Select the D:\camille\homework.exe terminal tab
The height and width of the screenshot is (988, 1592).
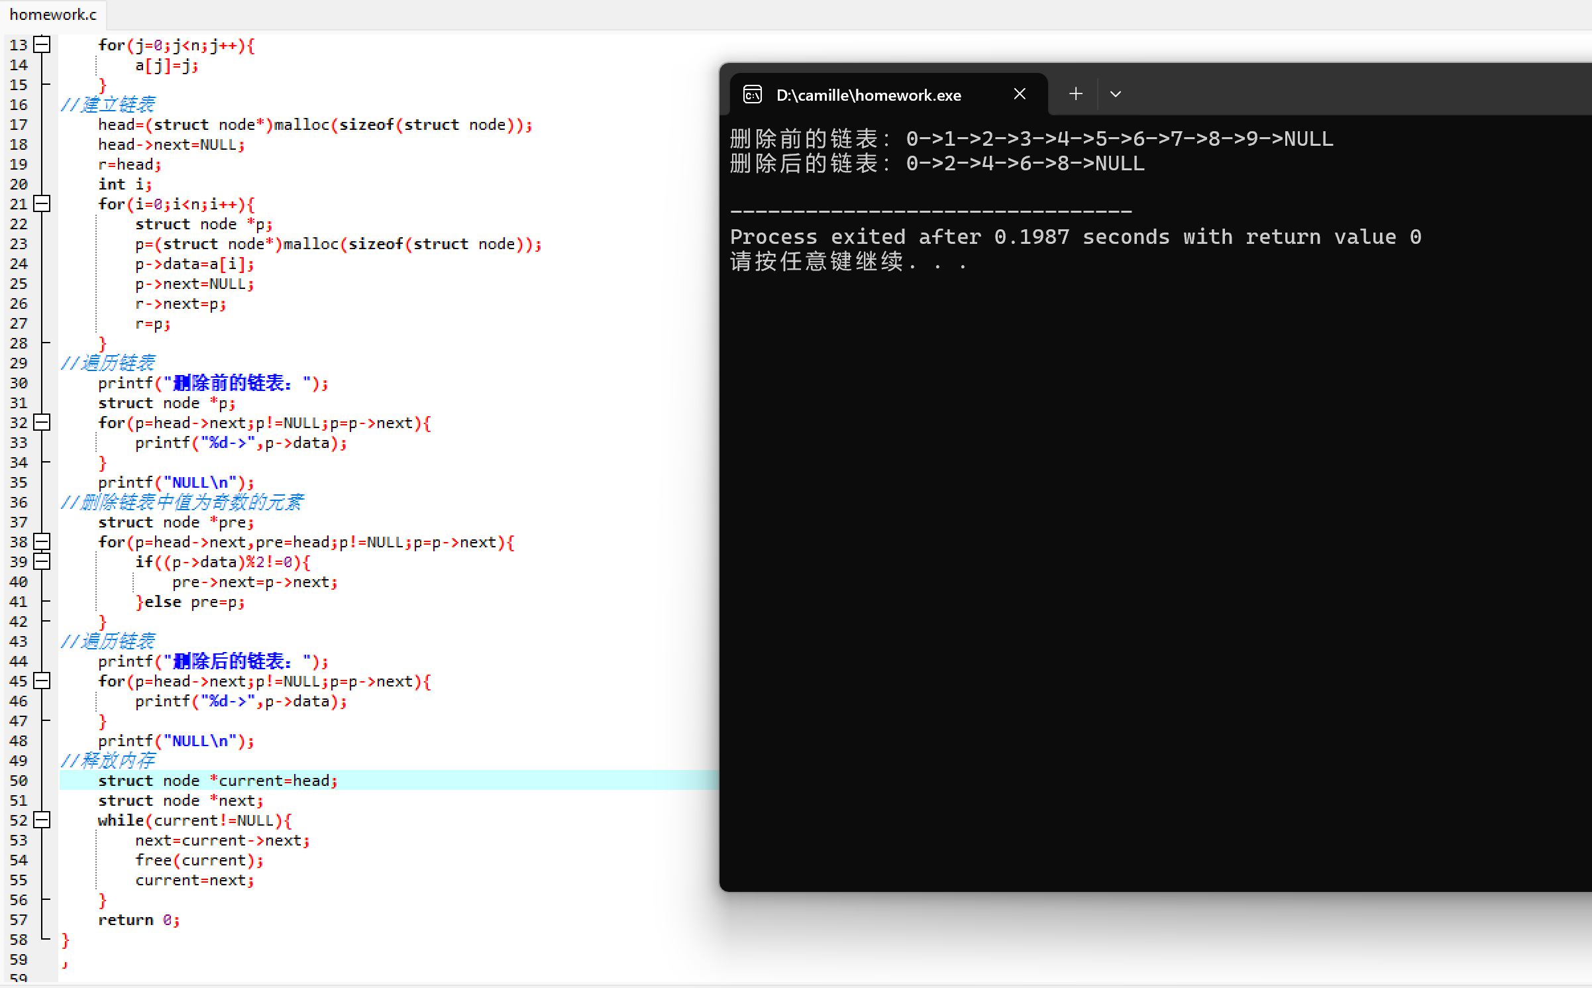click(868, 95)
